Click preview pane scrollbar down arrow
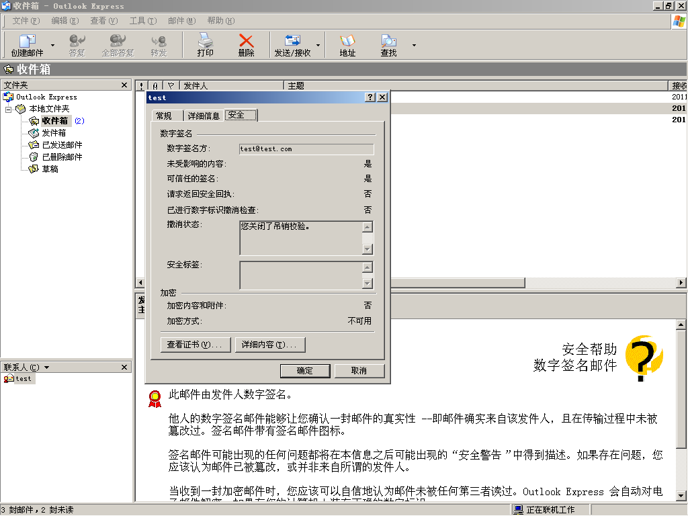 click(x=681, y=496)
